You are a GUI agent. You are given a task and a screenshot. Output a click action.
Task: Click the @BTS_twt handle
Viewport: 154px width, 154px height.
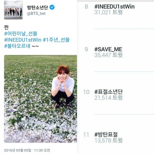36,13
